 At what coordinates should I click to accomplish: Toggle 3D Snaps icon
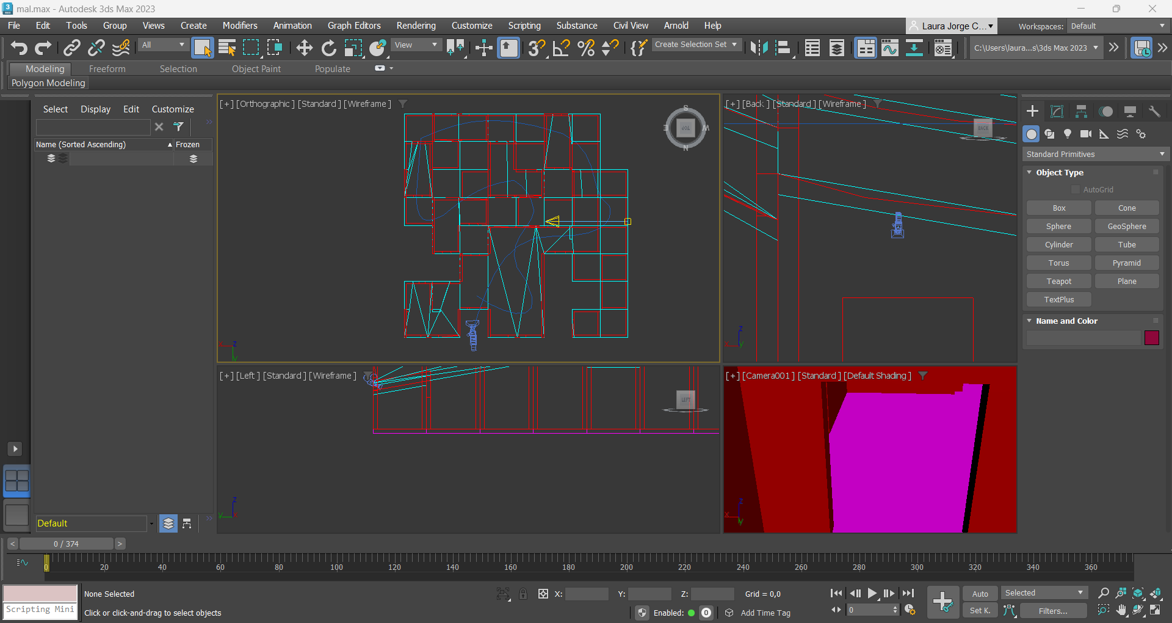pos(537,48)
